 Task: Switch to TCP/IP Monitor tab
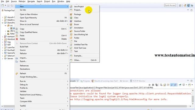coord(138,81)
